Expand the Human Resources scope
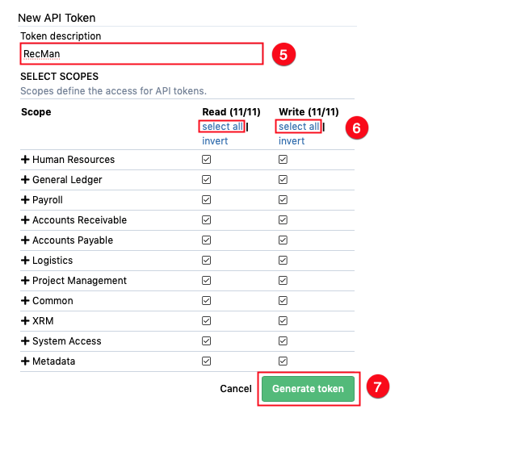The height and width of the screenshot is (472, 525). (x=25, y=160)
